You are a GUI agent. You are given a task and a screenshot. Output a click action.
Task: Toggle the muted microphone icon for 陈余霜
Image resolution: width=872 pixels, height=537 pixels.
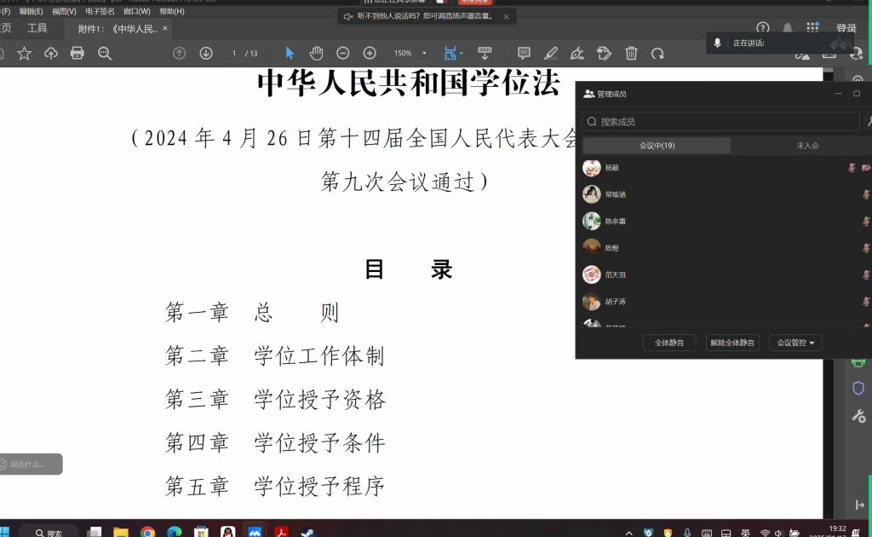(x=866, y=222)
